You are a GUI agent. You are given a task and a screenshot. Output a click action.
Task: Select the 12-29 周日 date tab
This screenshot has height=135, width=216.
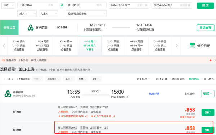(42, 46)
